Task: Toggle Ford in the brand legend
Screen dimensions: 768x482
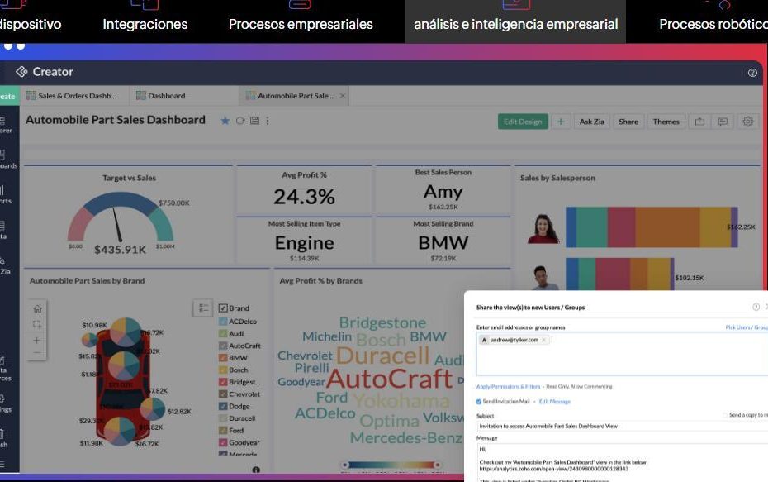Action: pyautogui.click(x=223, y=430)
